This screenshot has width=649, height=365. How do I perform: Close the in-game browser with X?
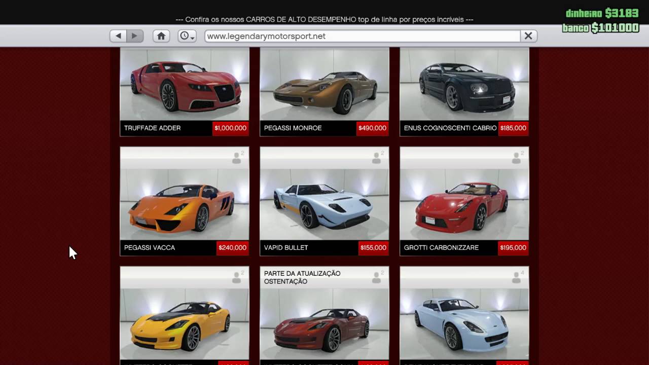(528, 36)
